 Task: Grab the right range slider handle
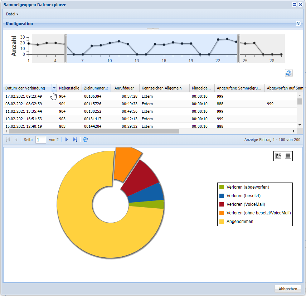tap(239, 49)
